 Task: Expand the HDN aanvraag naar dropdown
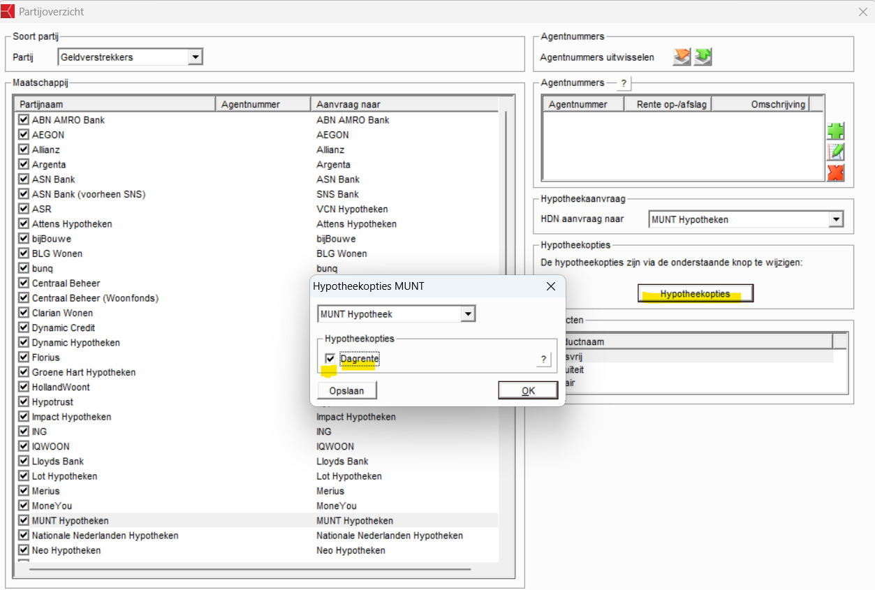tap(836, 220)
